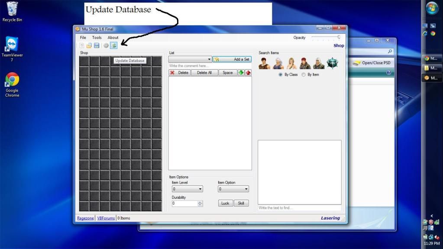Open the Tools menu
Viewport: 443px width, 249px height.
click(97, 38)
